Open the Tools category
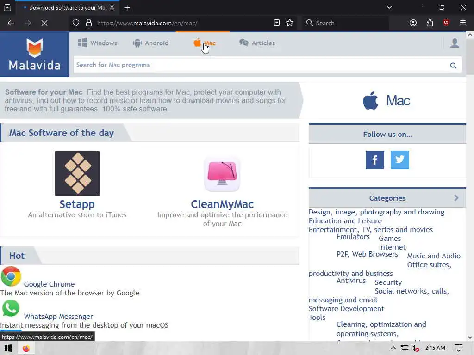Screen dimensions: 474x355 [x=317, y=317]
